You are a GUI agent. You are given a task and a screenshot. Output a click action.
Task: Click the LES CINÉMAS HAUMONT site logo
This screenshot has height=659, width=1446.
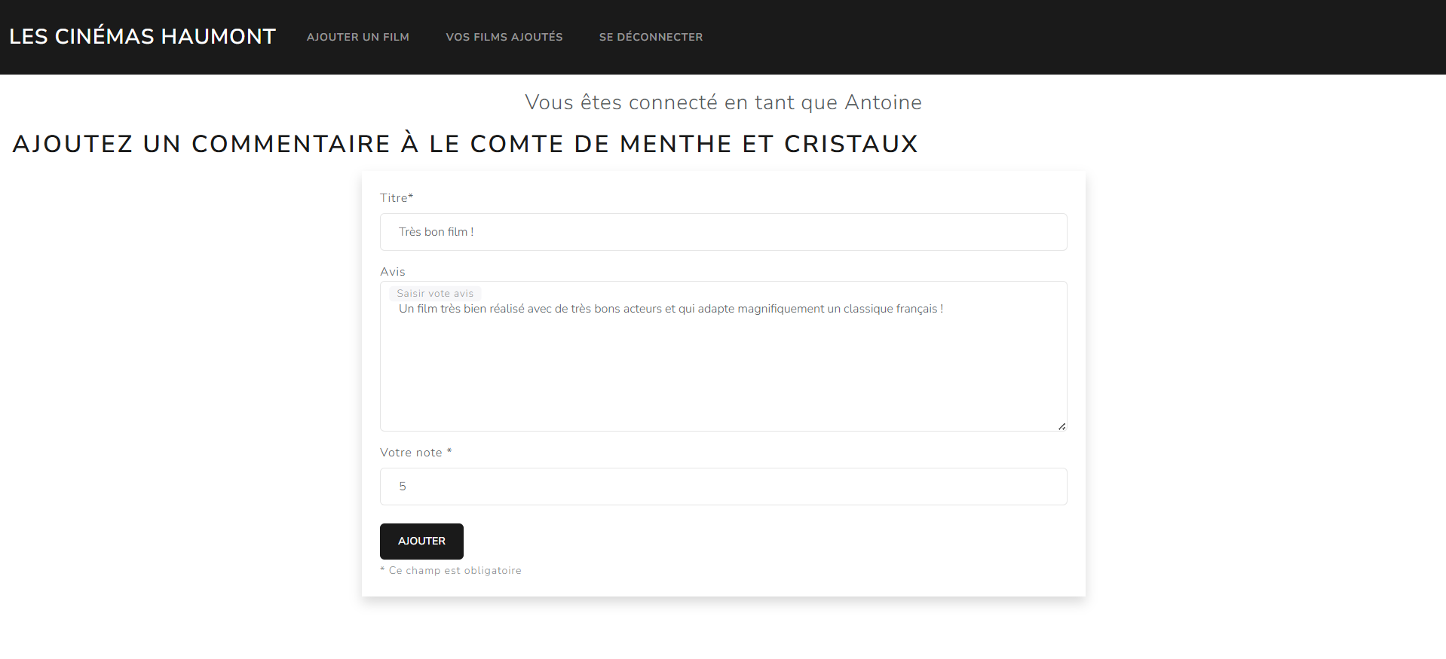142,36
